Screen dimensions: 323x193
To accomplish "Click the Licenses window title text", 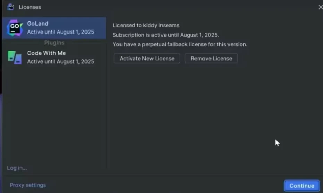I will [30, 7].
